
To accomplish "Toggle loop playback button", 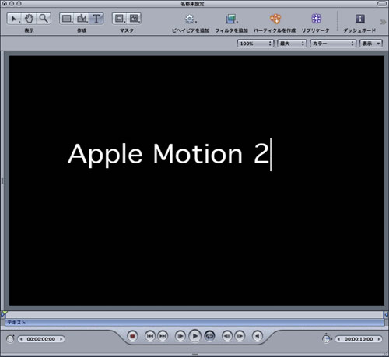I will tap(209, 336).
